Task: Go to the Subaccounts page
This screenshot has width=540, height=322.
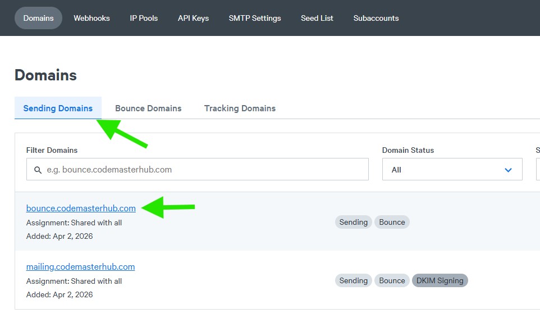Action: (376, 18)
